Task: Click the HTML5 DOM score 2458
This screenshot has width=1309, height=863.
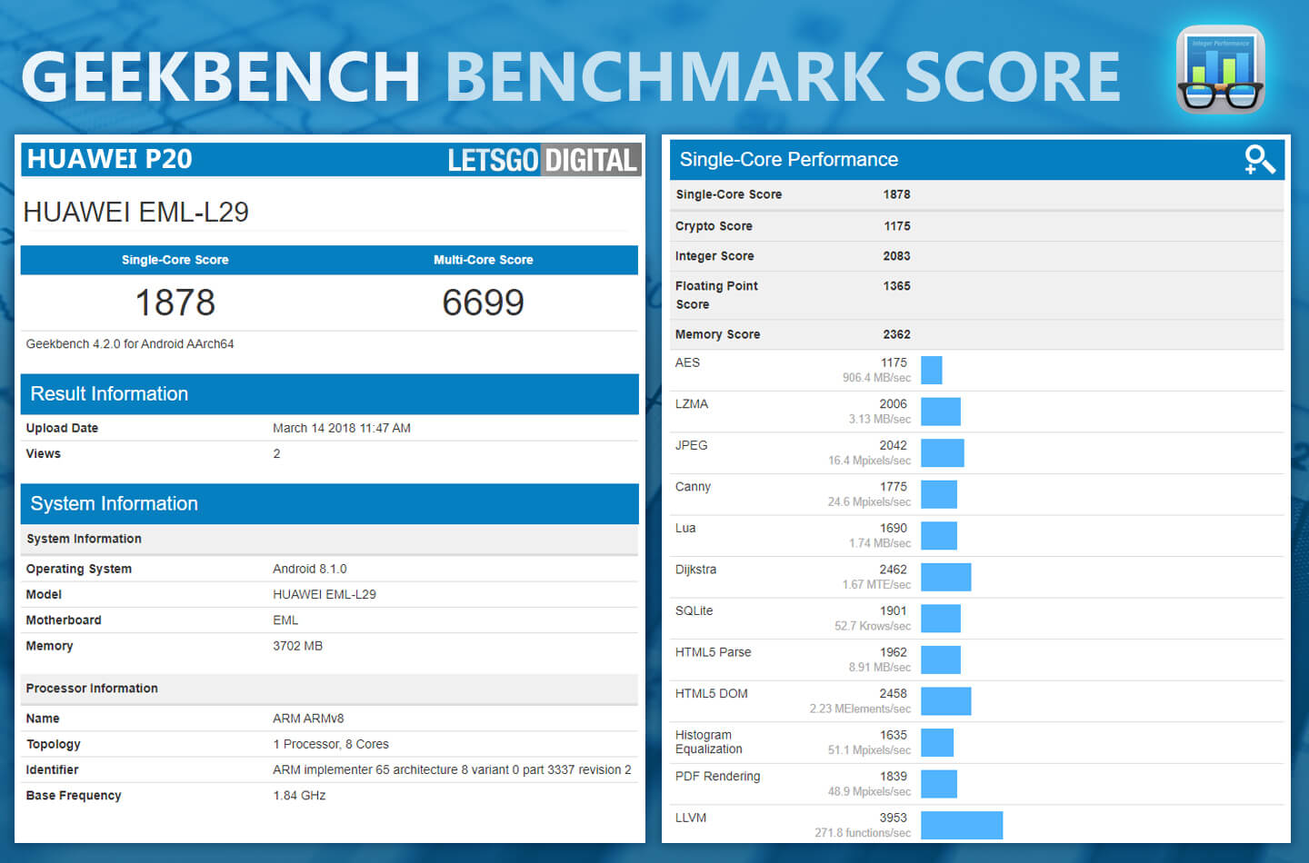Action: click(x=894, y=693)
